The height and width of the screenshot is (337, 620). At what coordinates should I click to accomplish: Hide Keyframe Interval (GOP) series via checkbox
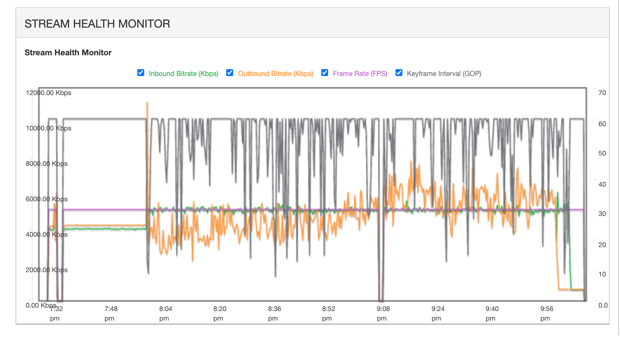coord(399,73)
